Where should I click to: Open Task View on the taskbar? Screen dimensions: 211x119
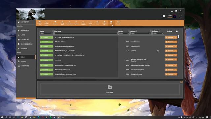tap(14, 117)
